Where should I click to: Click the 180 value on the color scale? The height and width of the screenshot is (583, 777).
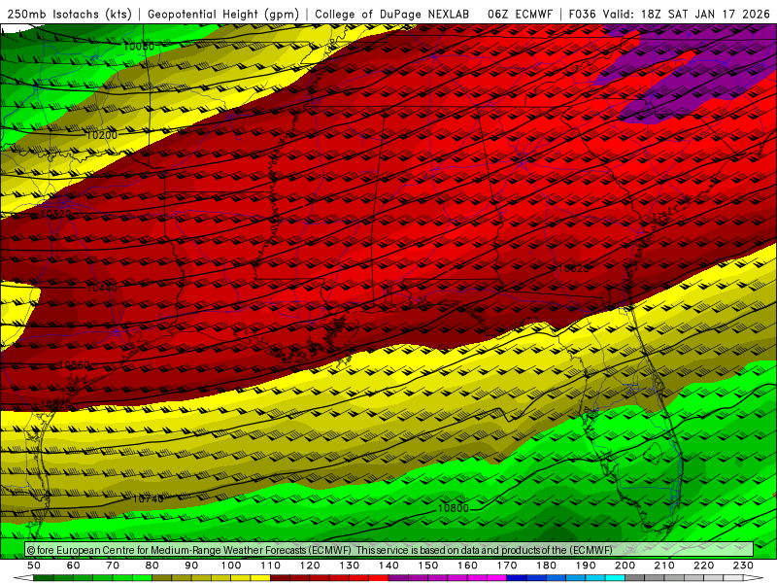pyautogui.click(x=546, y=566)
